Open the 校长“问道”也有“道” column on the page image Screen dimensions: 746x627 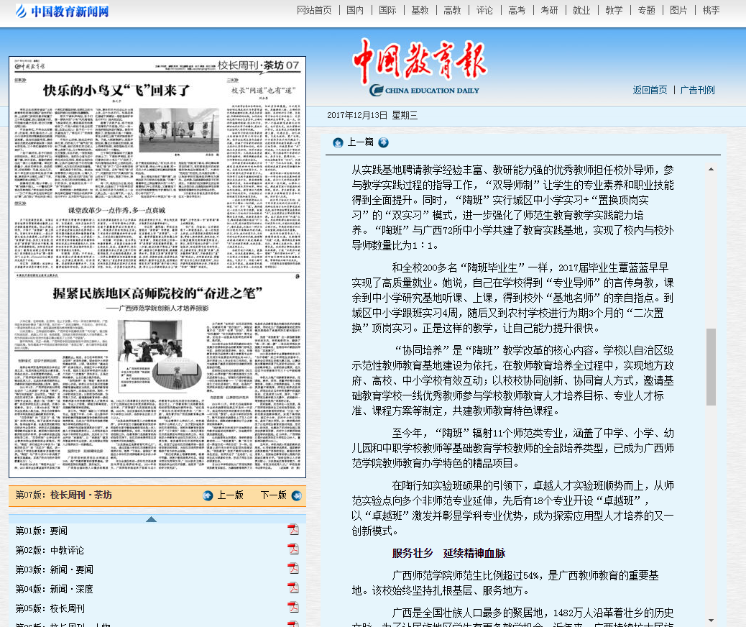[x=263, y=90]
